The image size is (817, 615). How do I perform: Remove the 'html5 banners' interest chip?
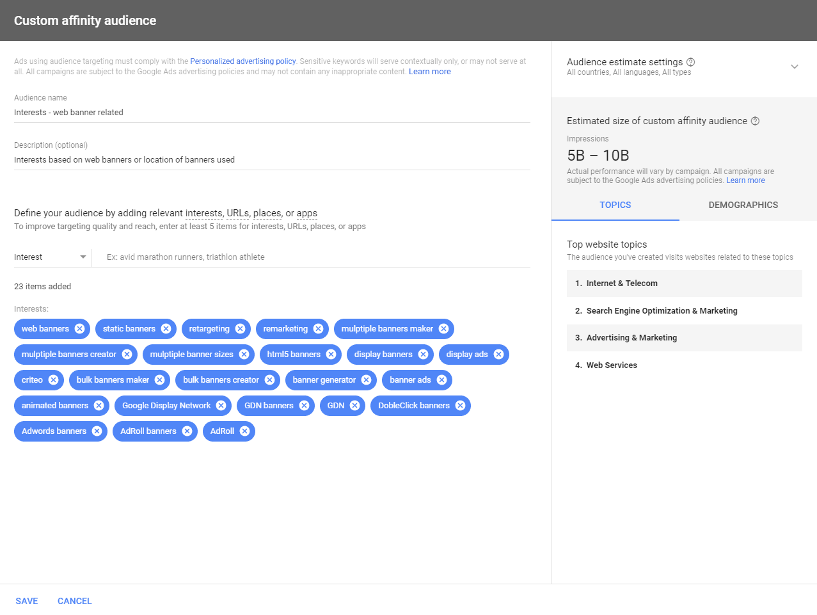(331, 355)
